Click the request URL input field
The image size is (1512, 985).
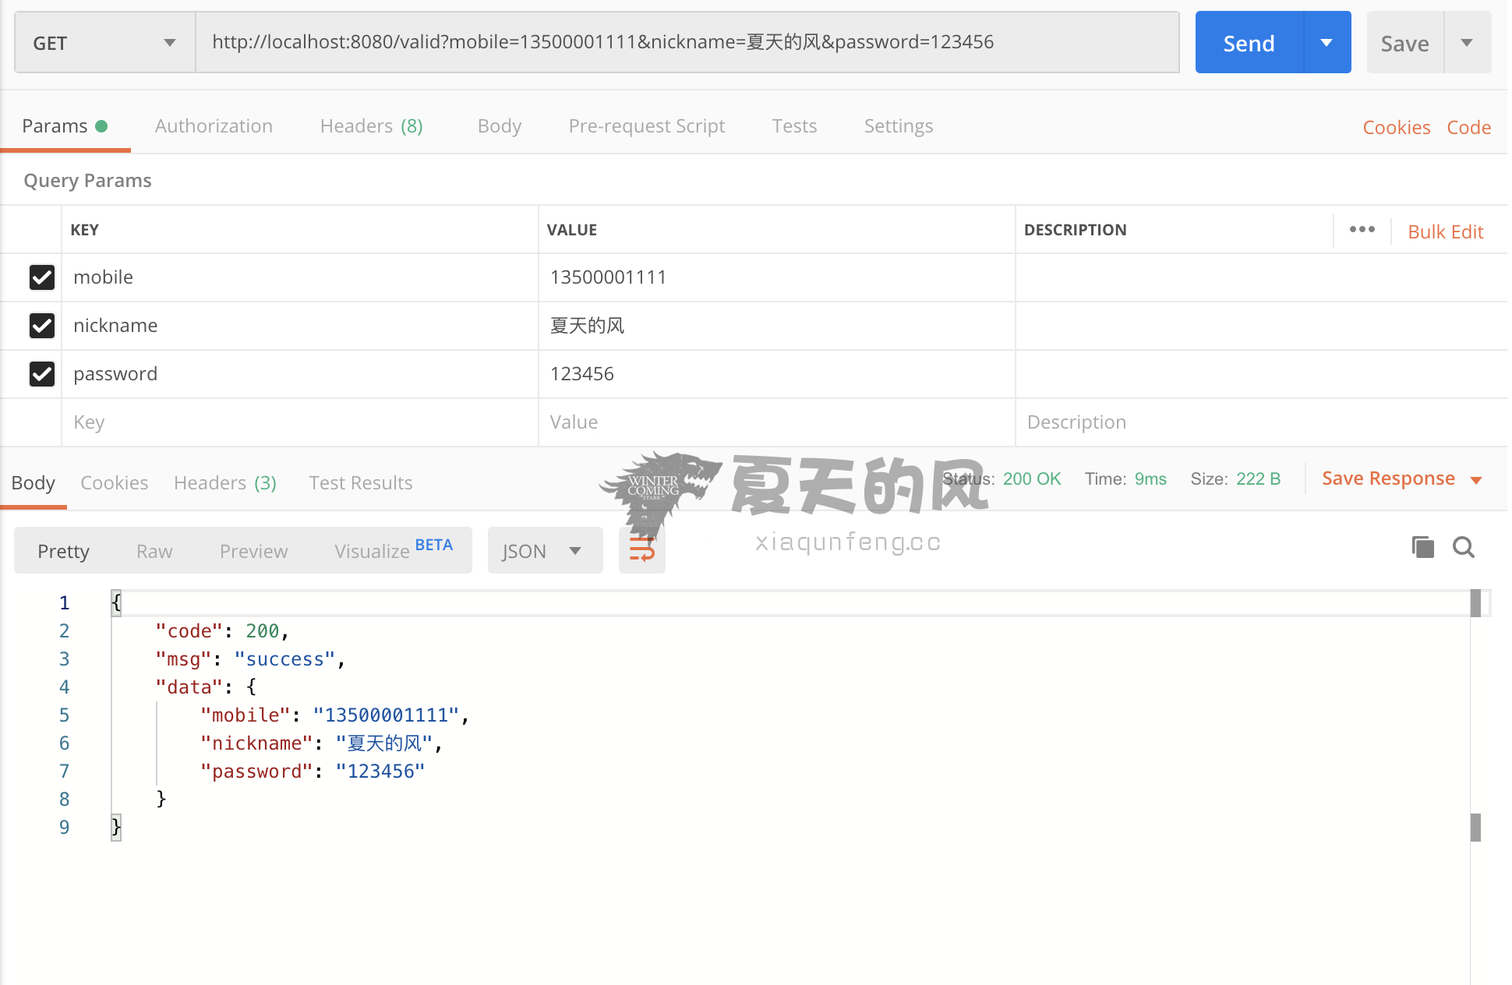687,43
